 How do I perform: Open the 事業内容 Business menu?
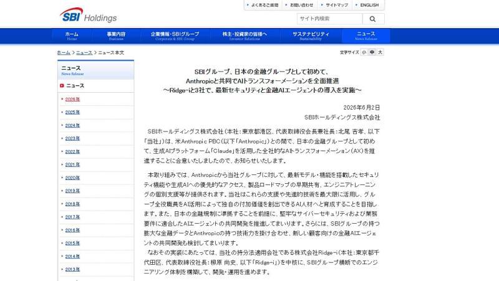116,36
